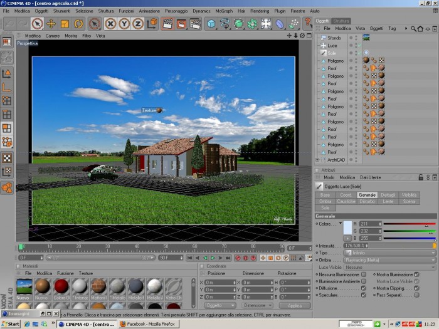The image size is (439, 329).
Task: Open the Tipo dropdown showing Infinito
Action: [389, 253]
